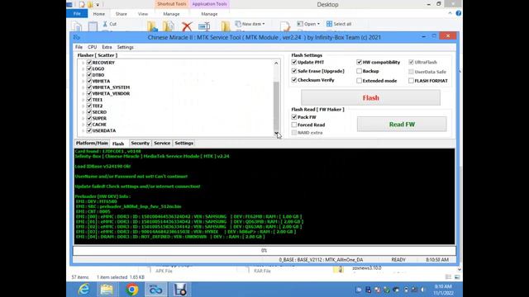Click New folder icon in Explorer ribbon
The height and width of the screenshot is (297, 529).
[x=226, y=26]
